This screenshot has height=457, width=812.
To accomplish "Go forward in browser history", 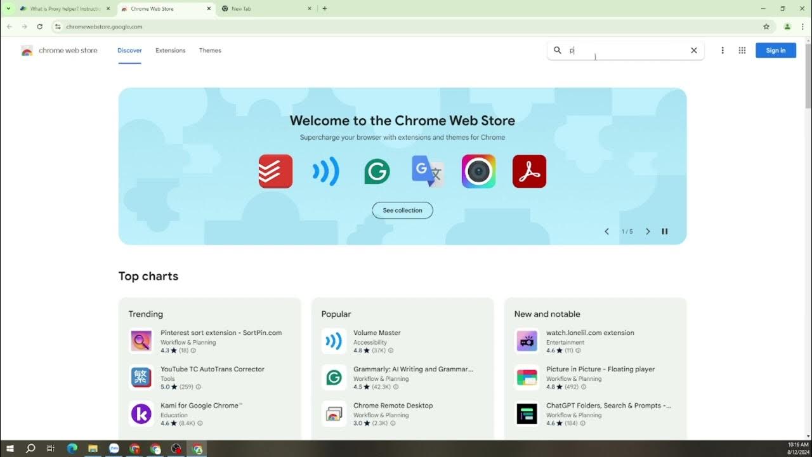I will tap(25, 27).
